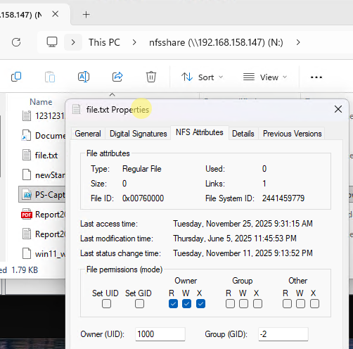Click the newStar file icon
This screenshot has height=349, width=353.
coord(27,174)
